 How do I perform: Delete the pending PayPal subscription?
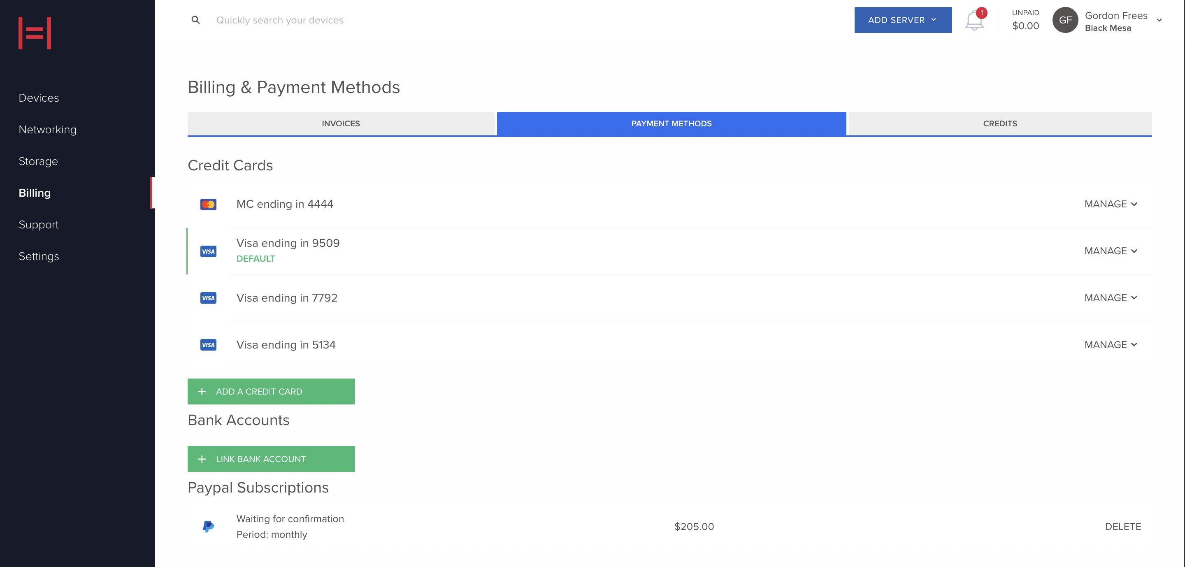click(1122, 527)
